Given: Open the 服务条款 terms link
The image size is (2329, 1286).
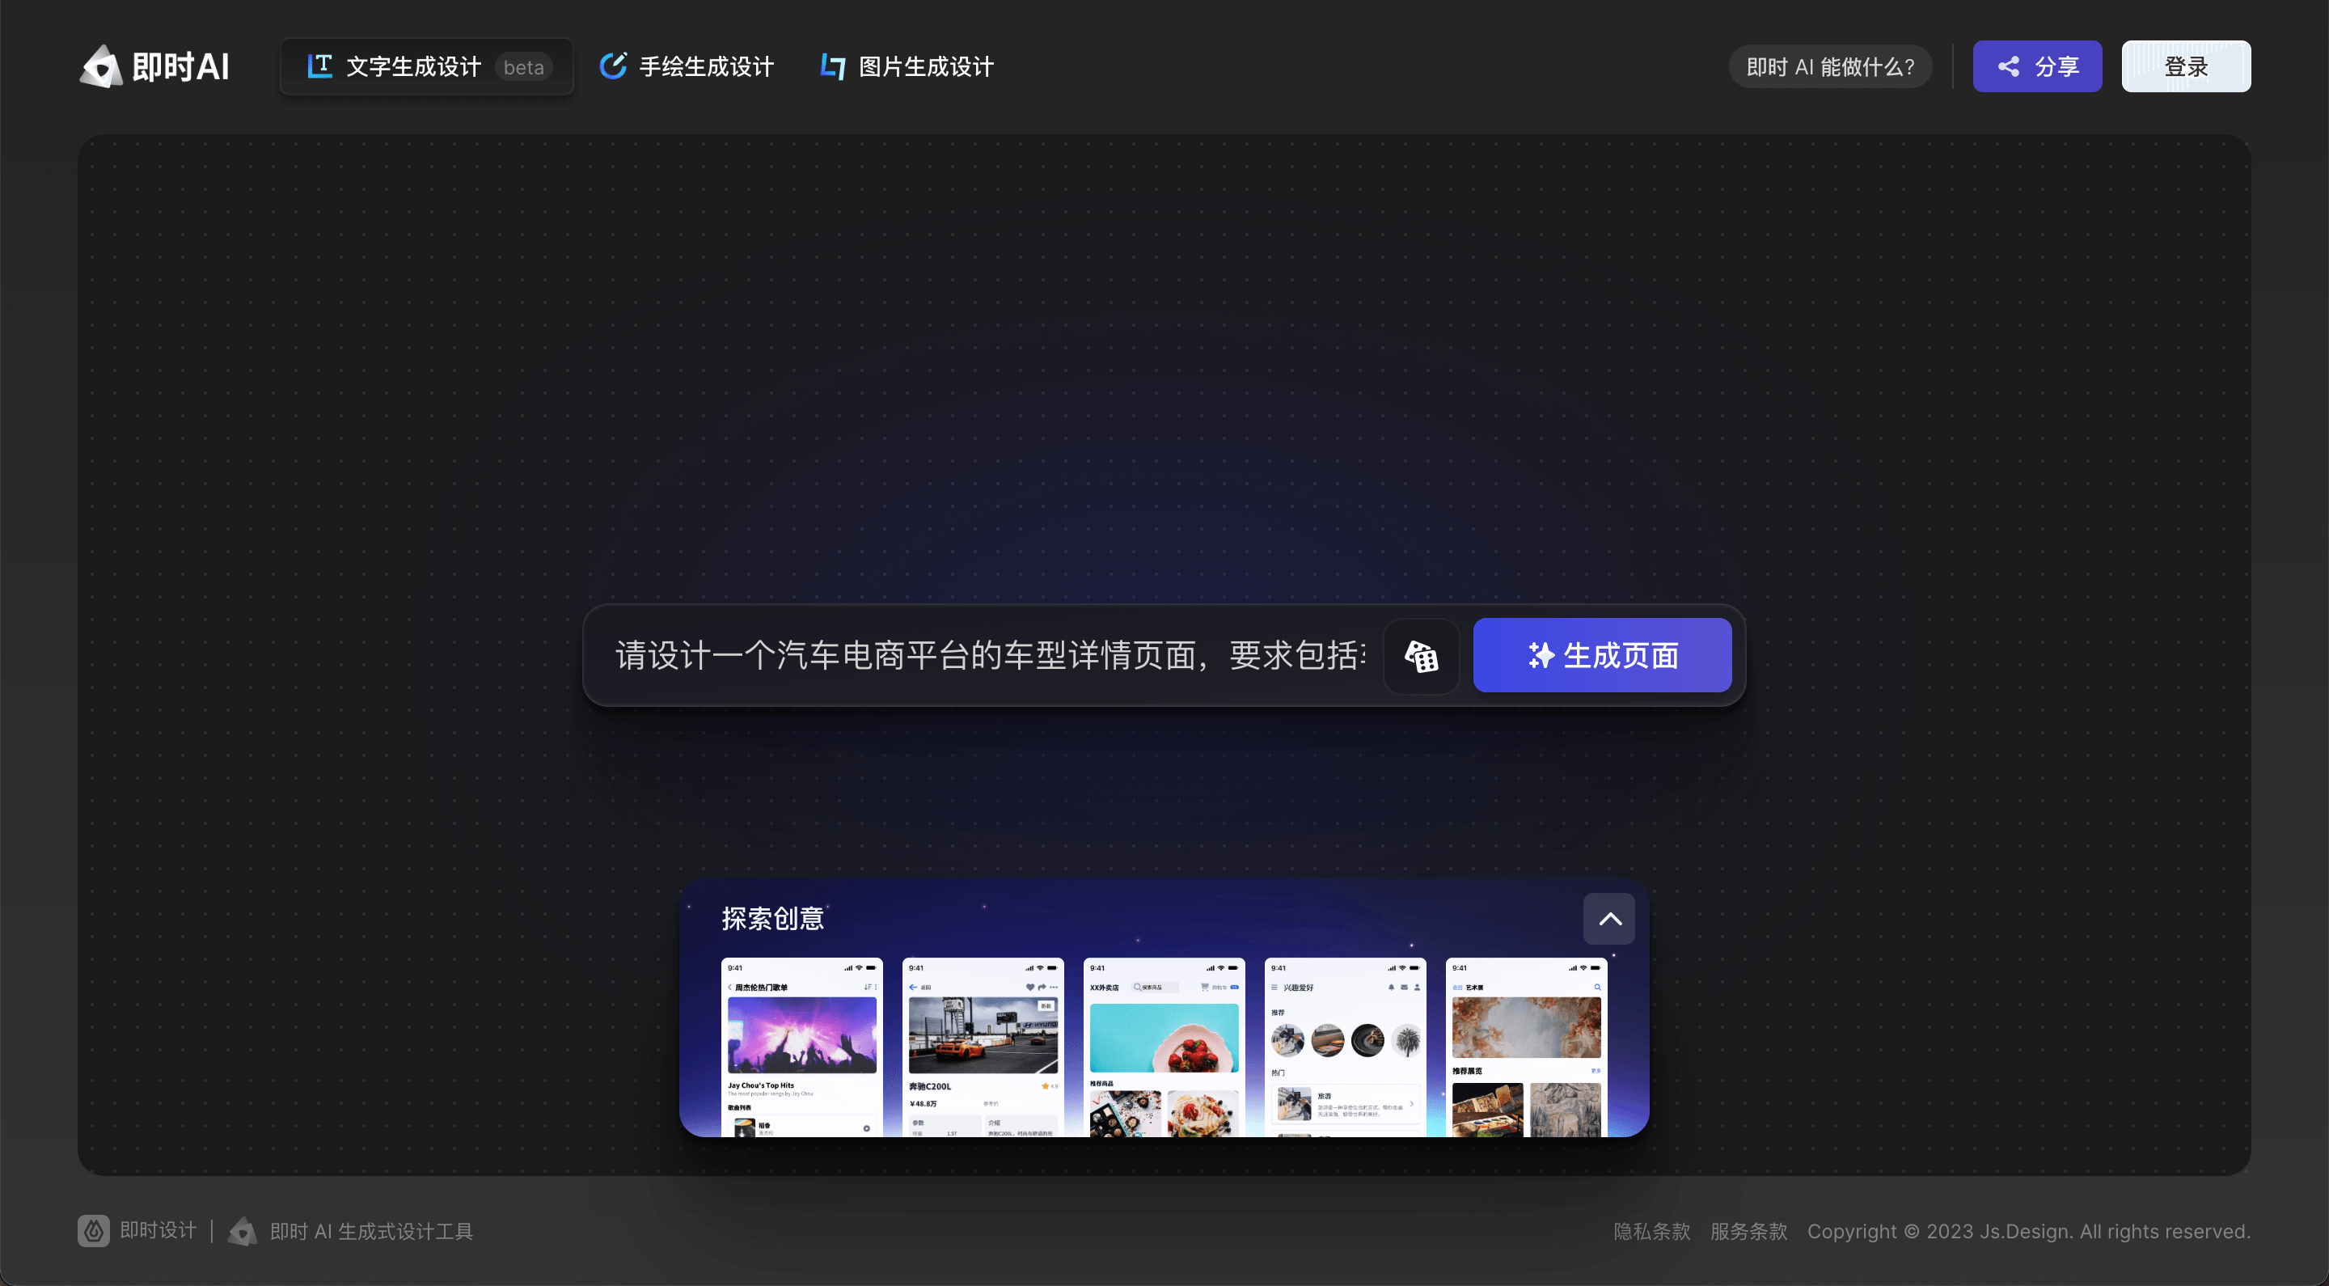Looking at the screenshot, I should [1748, 1232].
